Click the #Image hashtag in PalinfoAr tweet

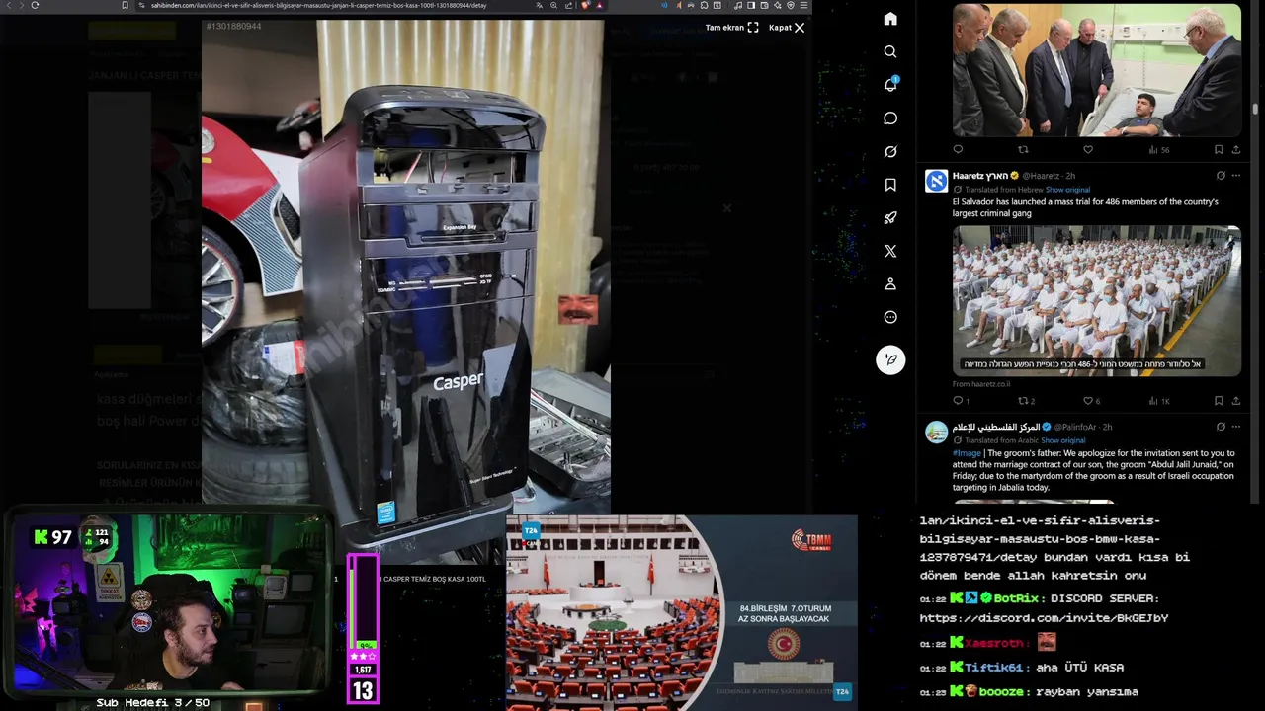(967, 453)
